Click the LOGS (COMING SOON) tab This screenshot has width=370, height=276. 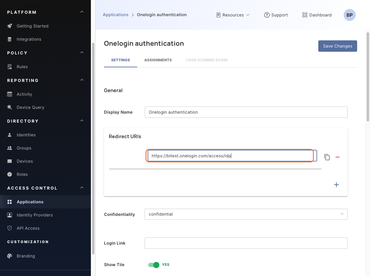207,60
